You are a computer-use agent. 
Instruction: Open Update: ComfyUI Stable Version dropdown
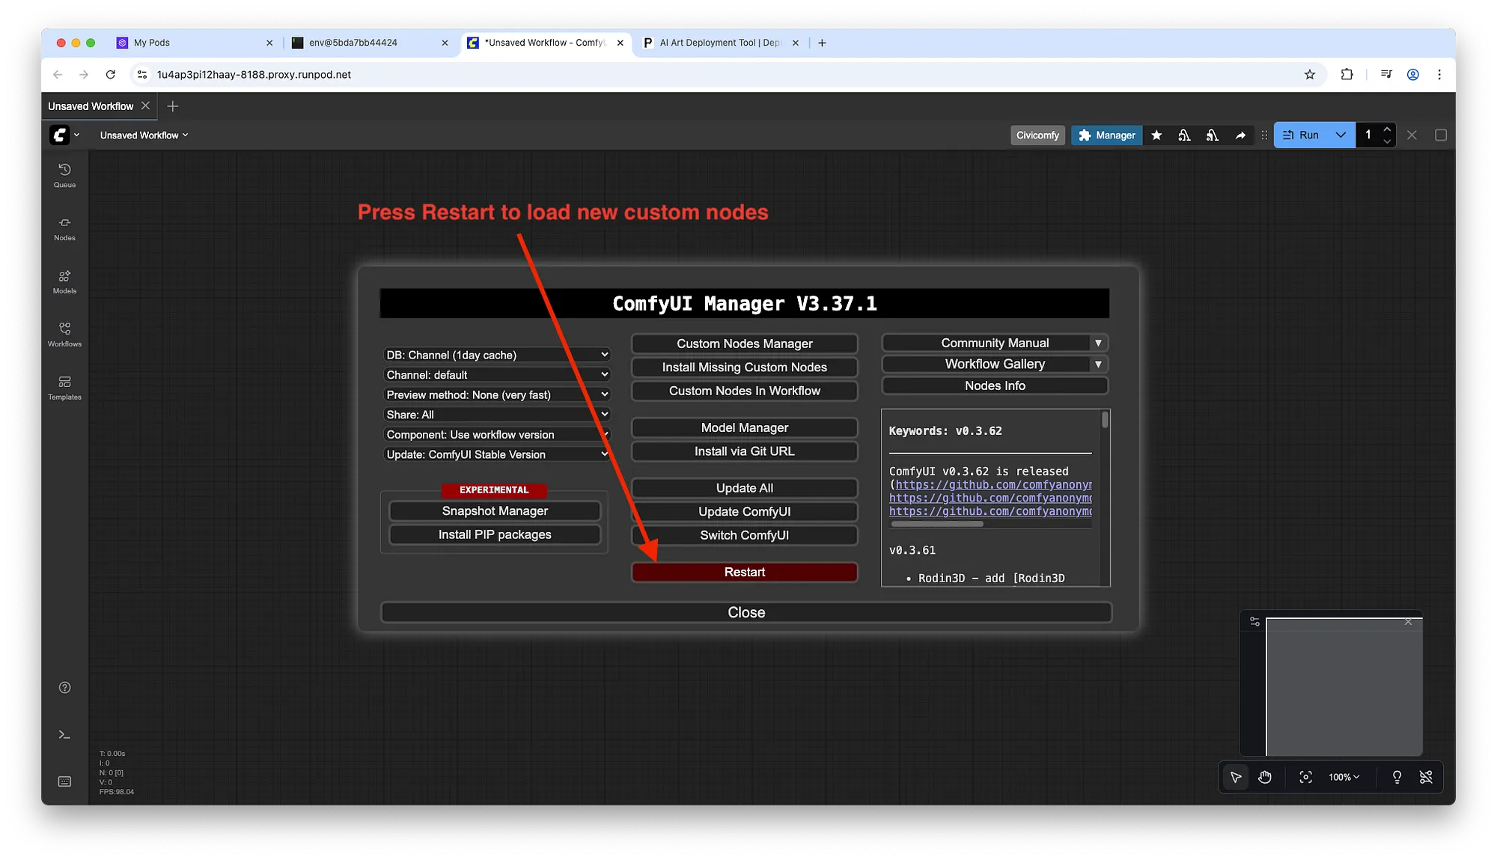497,454
